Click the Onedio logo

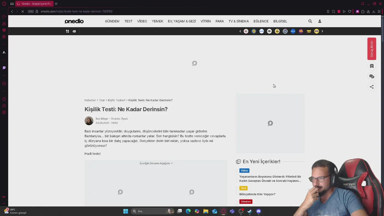pyautogui.click(x=74, y=21)
